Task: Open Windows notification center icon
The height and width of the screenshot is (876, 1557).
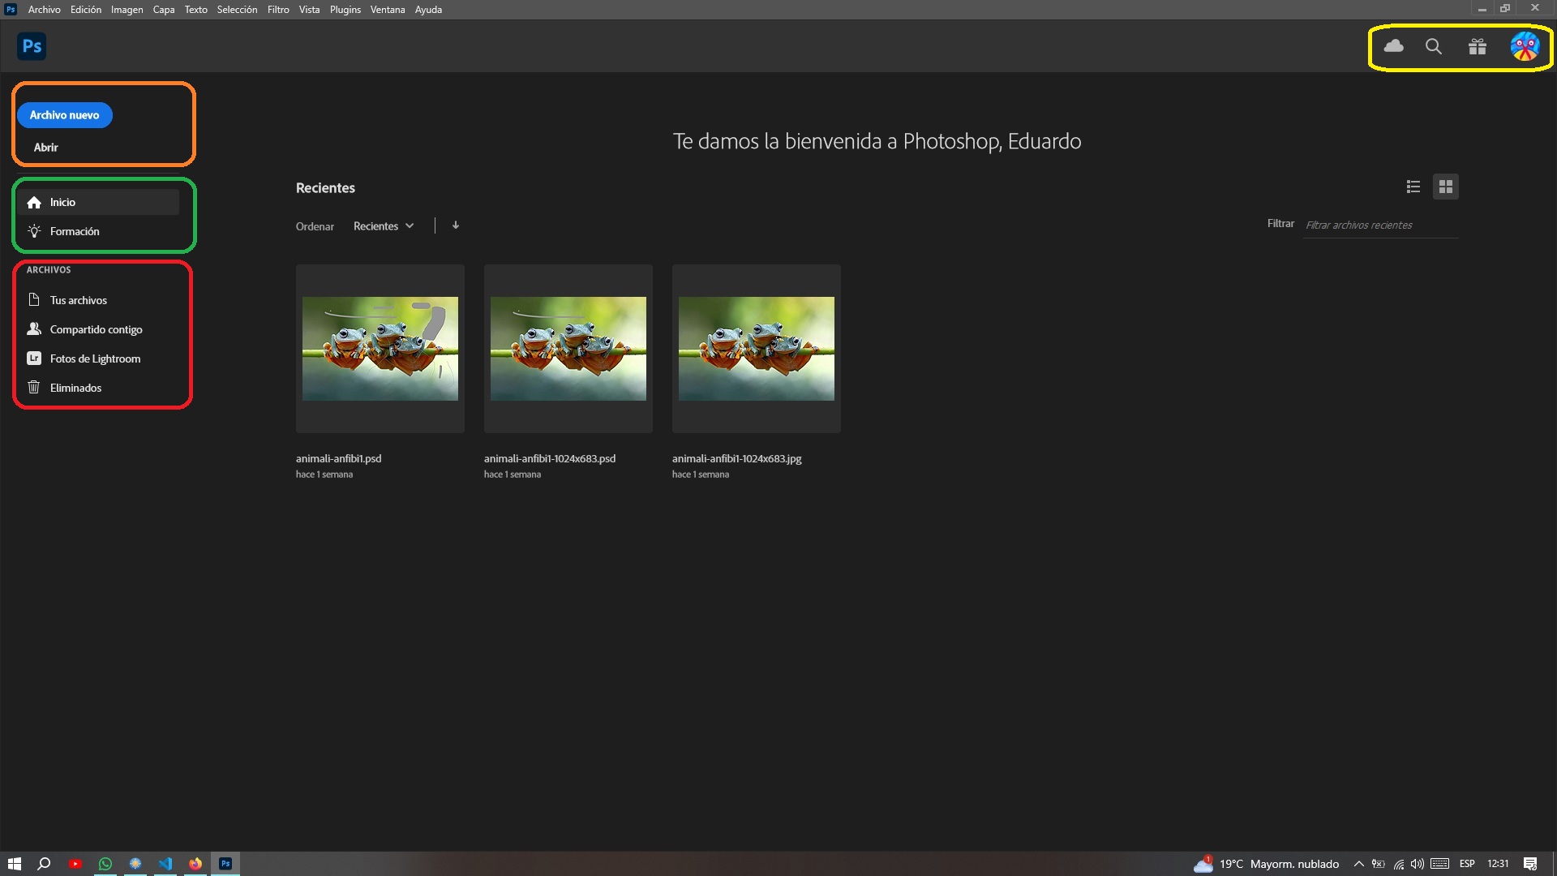Action: (1530, 864)
